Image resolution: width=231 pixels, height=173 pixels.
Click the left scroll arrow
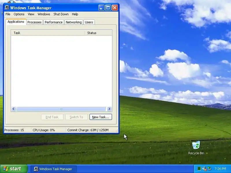[x=14, y=109]
